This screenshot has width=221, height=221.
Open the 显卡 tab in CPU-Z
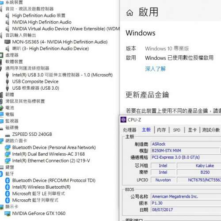(x=192, y=130)
